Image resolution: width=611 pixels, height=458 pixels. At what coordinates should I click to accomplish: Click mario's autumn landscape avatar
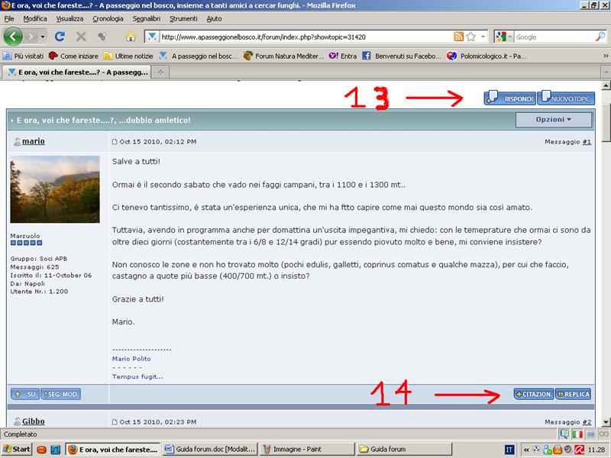pos(54,189)
